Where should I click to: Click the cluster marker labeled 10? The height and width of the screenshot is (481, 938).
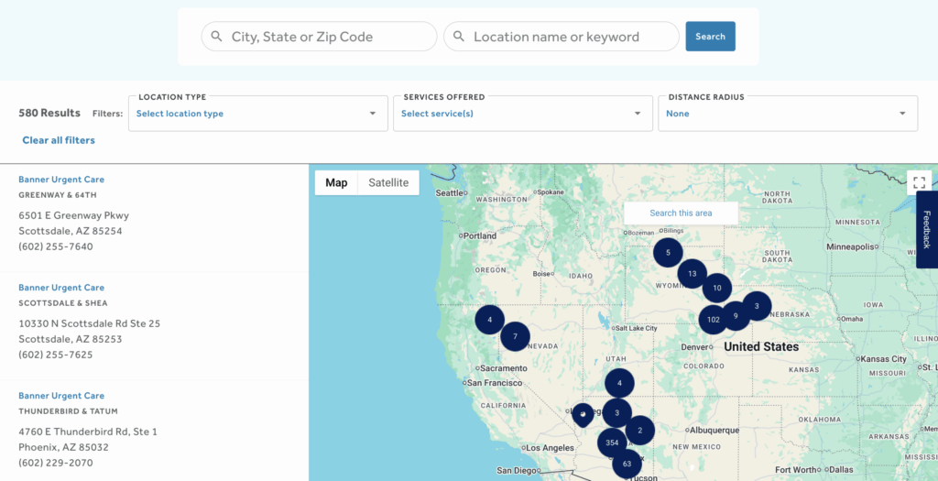[716, 288]
